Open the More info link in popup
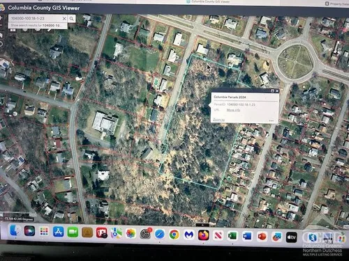Viewport: 349px width, 261px height. (233, 110)
